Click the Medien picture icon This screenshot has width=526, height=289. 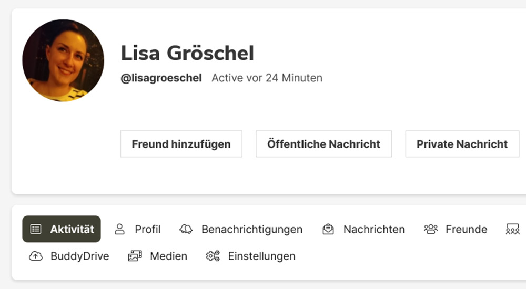[135, 256]
